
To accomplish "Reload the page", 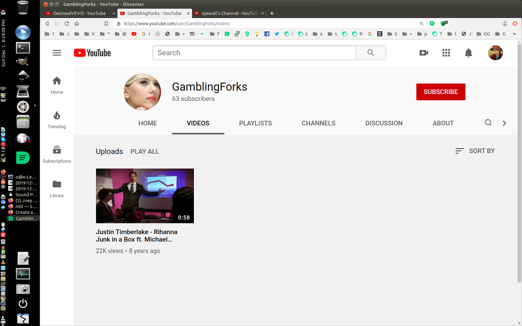I will pos(67,24).
